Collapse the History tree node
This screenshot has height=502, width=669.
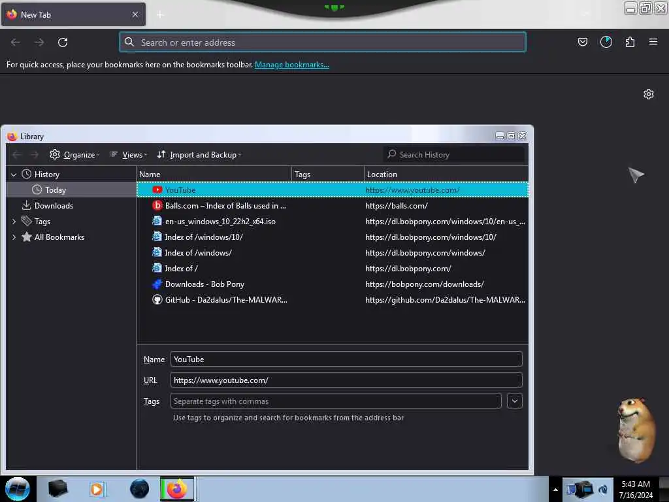point(14,175)
